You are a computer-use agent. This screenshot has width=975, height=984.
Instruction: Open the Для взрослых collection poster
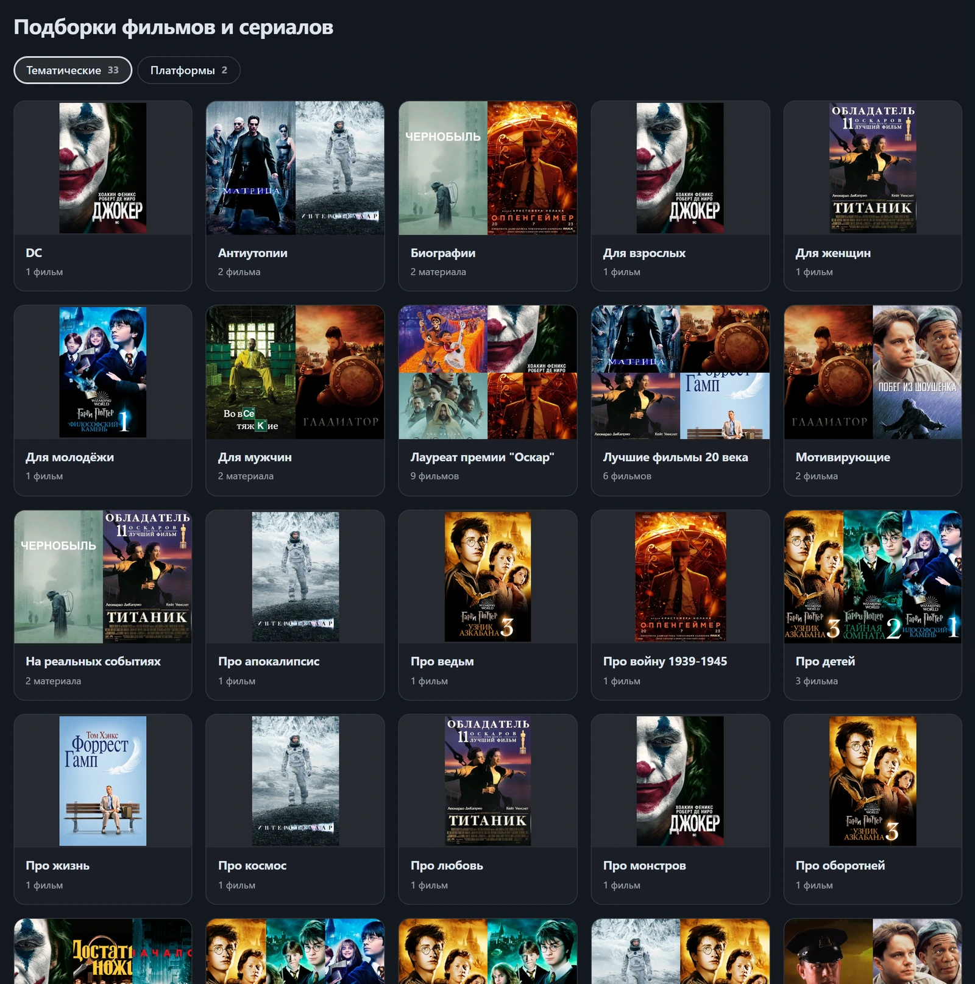tap(680, 168)
